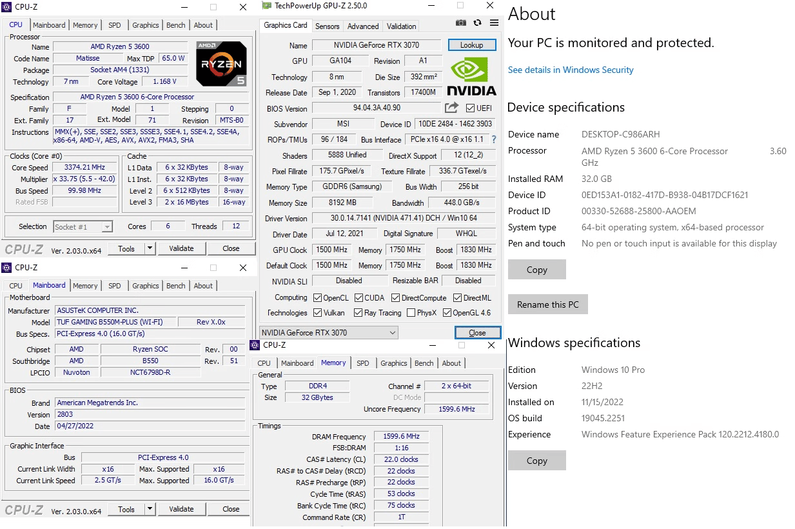
Task: Toggle the UEFI checkbox in GPU-Z
Action: click(470, 108)
